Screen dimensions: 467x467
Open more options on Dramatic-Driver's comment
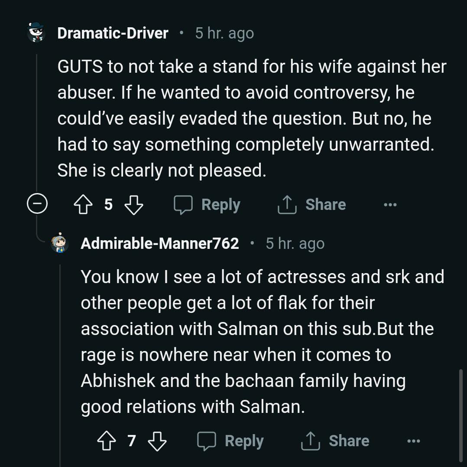390,205
